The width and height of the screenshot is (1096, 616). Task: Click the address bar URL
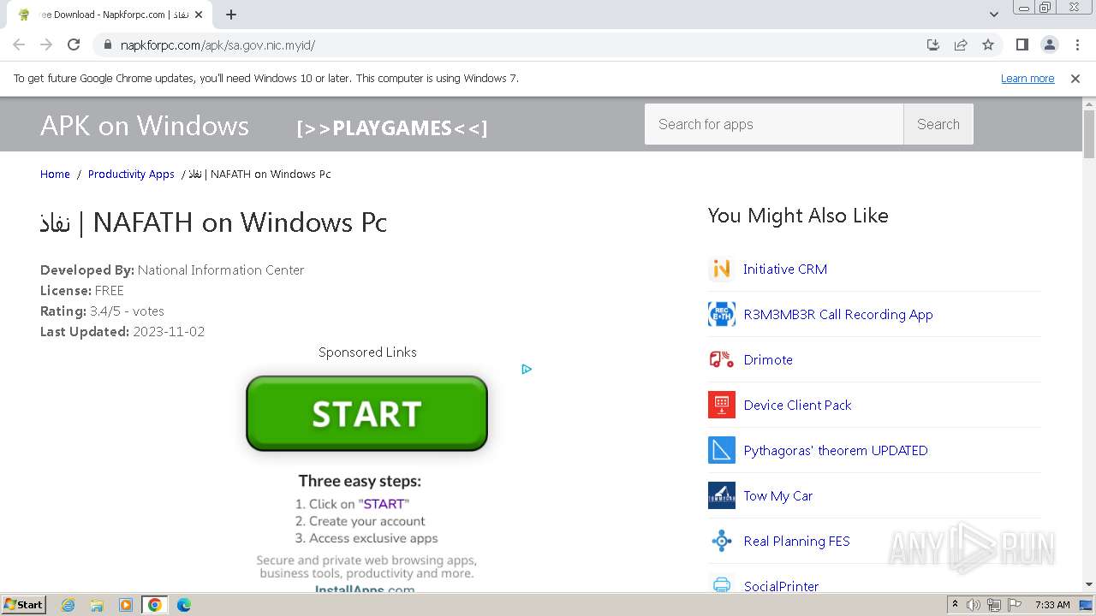tap(217, 44)
